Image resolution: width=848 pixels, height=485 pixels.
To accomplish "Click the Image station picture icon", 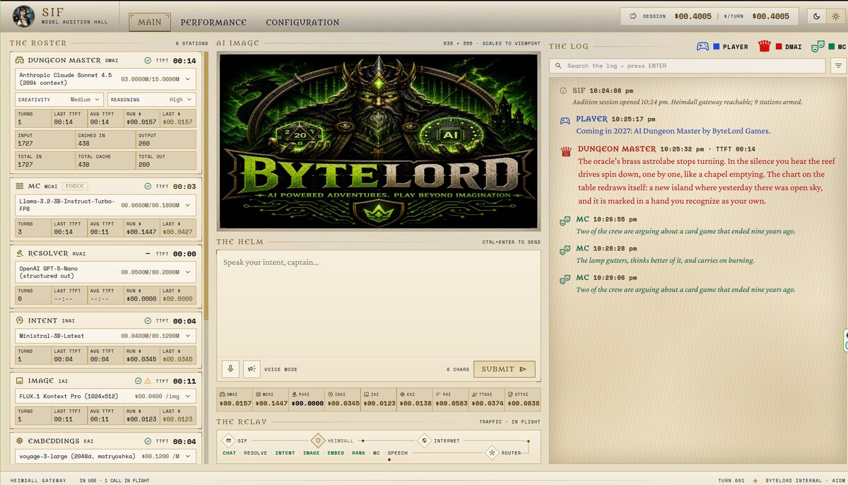I will [x=20, y=380].
